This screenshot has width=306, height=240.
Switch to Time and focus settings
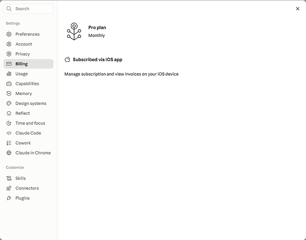point(28,123)
